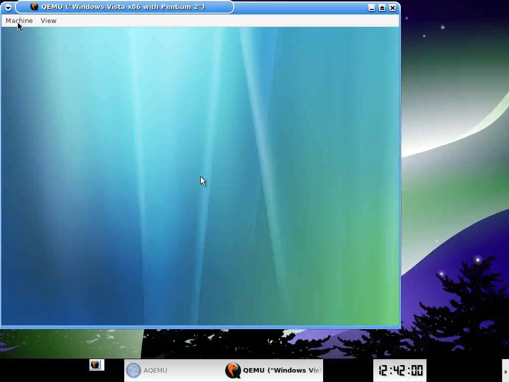Click the arrow at the panel's right edge
Viewport: 509px width, 382px height.
506,372
